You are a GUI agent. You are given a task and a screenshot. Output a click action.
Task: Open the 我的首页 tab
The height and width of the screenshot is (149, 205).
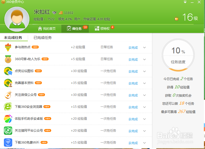pyautogui.click(x=47, y=29)
